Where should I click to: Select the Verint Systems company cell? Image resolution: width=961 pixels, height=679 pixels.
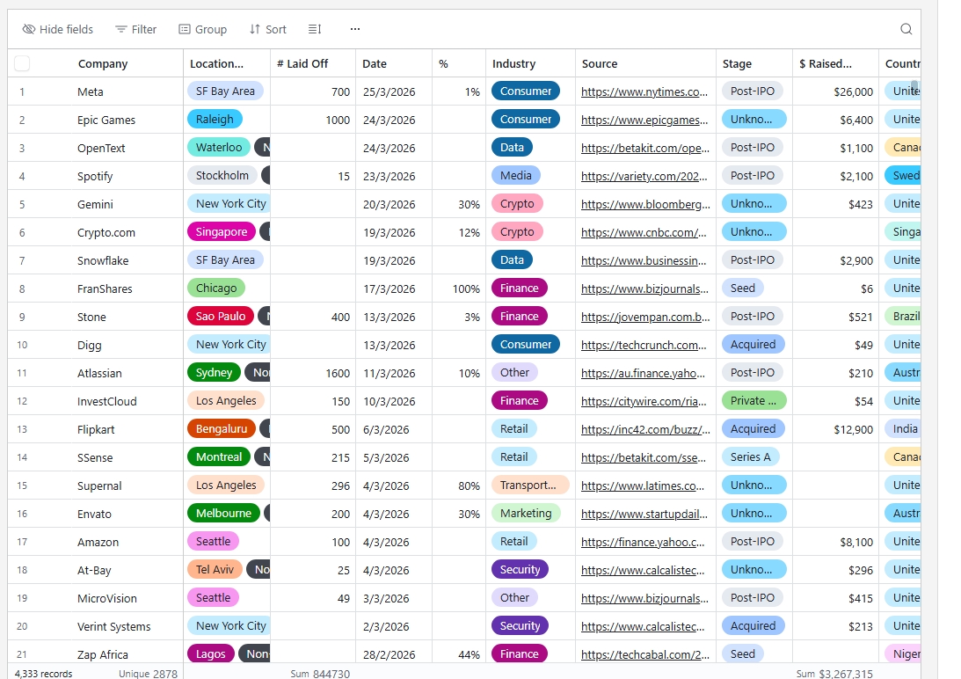(126, 627)
